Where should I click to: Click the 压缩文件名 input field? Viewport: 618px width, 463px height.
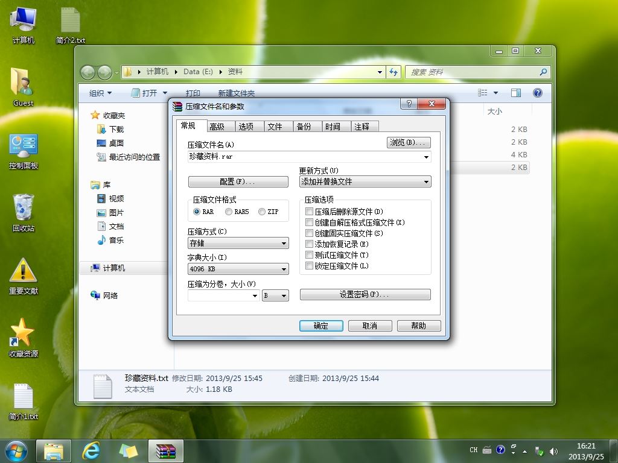tap(310, 157)
